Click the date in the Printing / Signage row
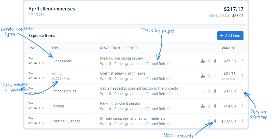Image resolution: width=272 pixels, height=139 pixels. (37, 123)
